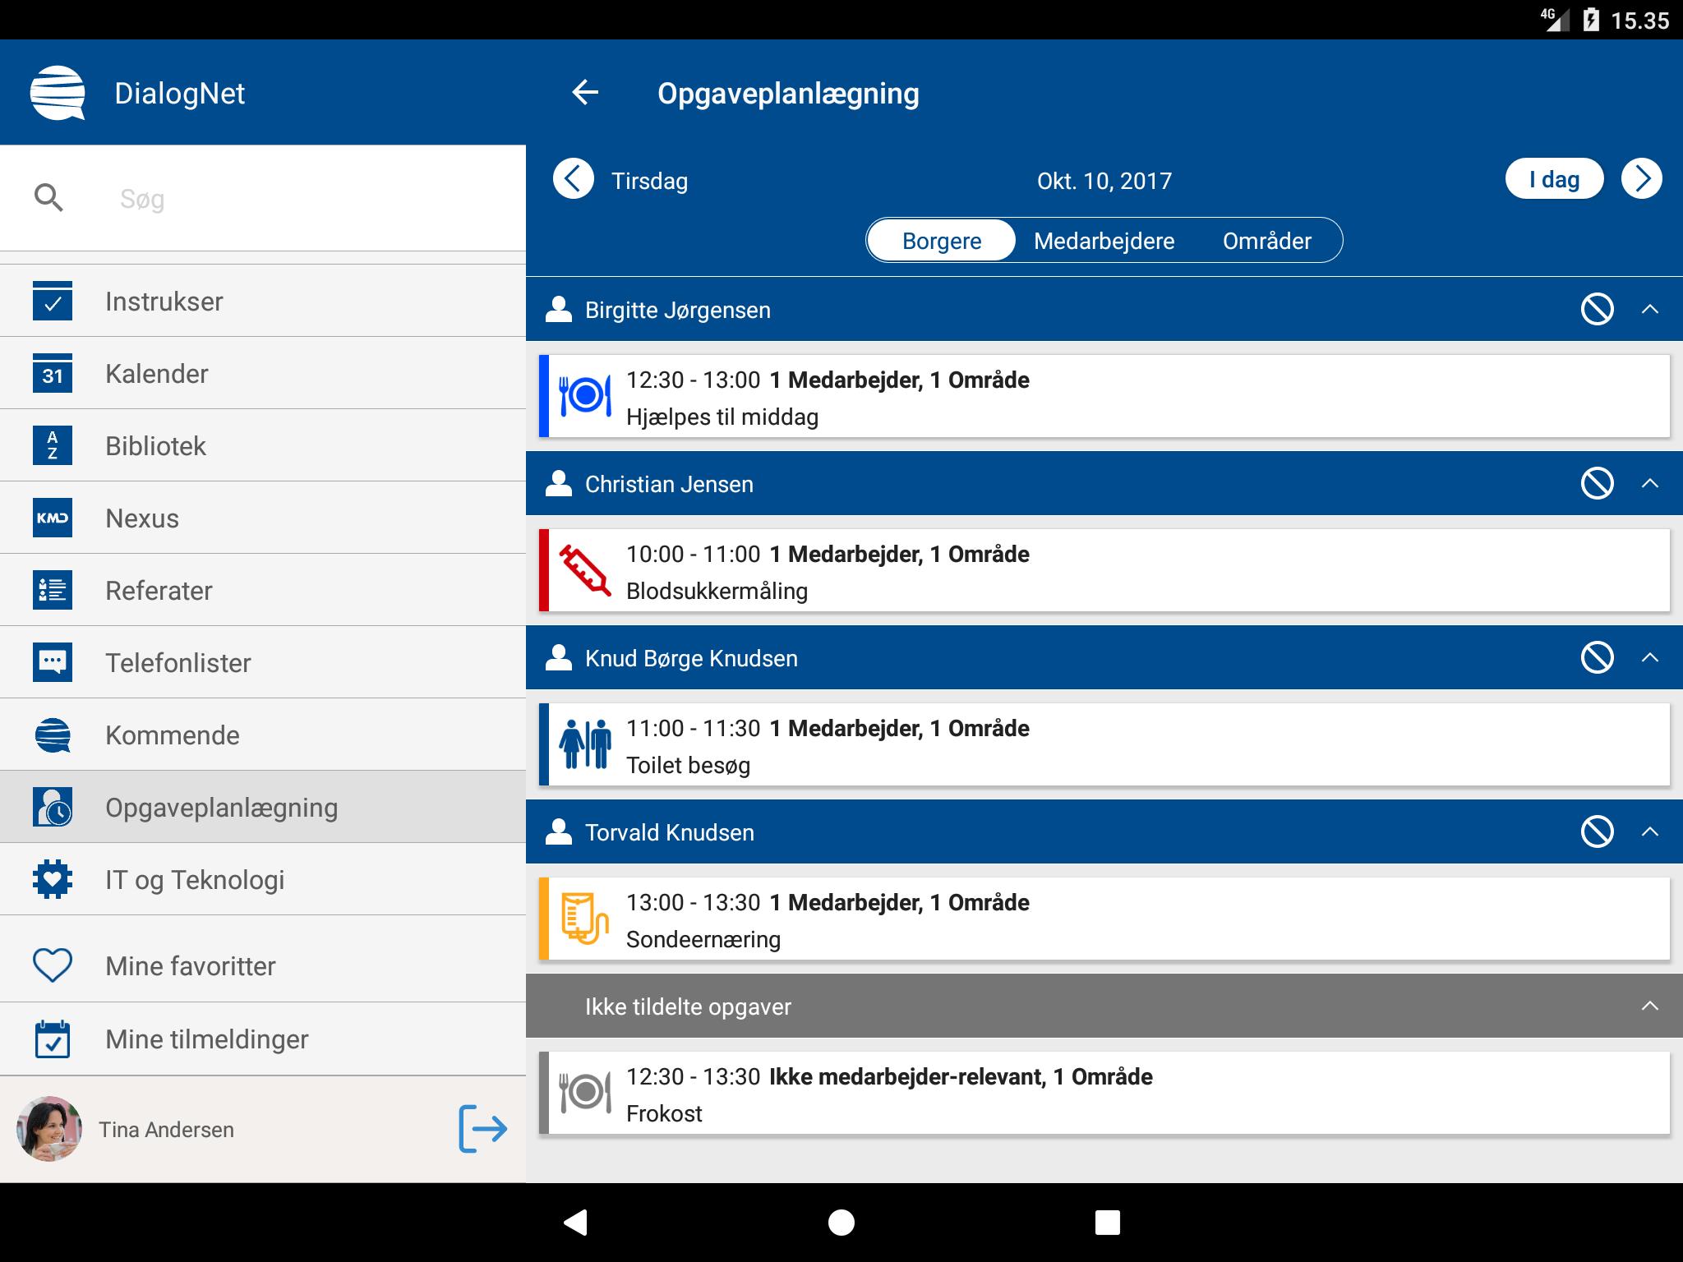Toggle the block icon for Torvald Knudsen

1598,832
